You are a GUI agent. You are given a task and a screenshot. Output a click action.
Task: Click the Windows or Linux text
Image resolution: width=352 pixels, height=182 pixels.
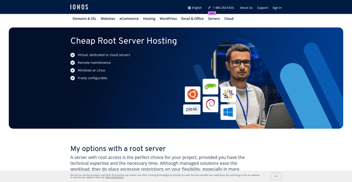pos(91,70)
